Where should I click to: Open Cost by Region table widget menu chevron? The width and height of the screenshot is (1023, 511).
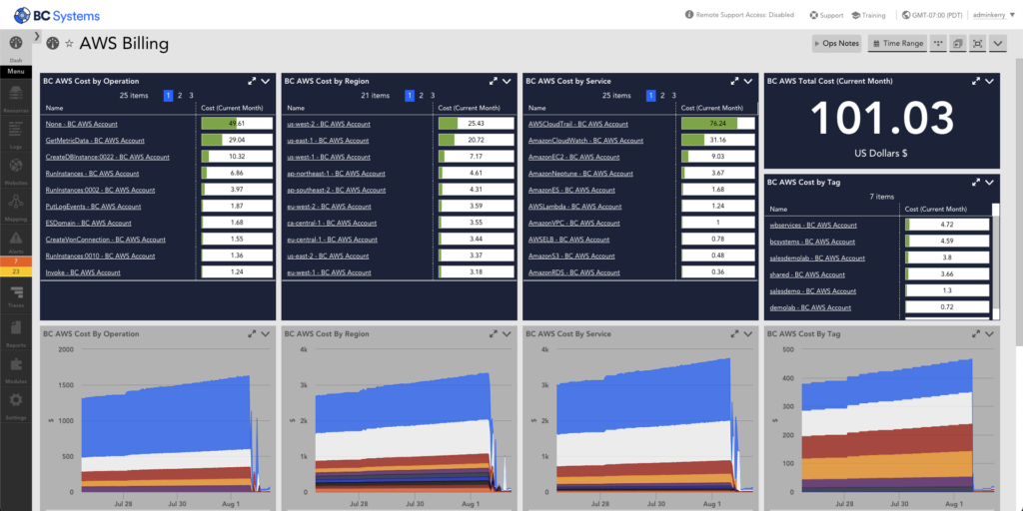pyautogui.click(x=507, y=82)
